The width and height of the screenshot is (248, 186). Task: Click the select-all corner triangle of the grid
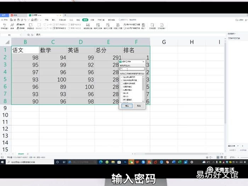pos(7,42)
